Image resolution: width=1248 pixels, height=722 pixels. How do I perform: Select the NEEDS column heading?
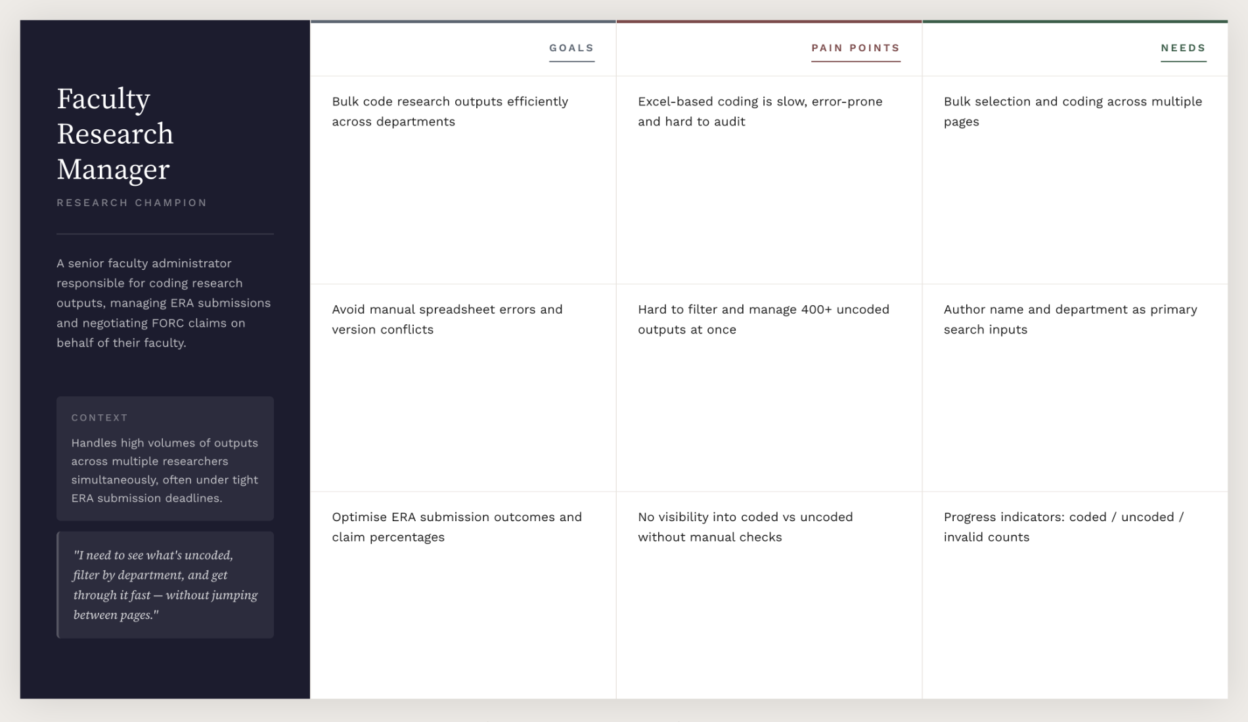(1183, 48)
